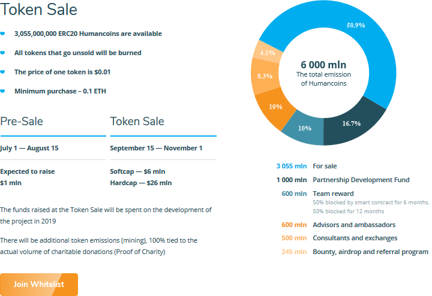Click heart bullet beside Minimum purchase line

pyautogui.click(x=2, y=91)
